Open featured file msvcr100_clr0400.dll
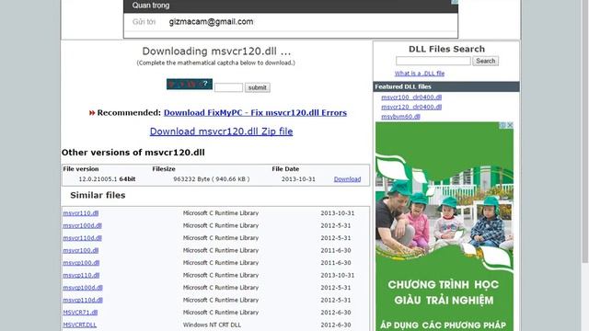 pyautogui.click(x=411, y=97)
